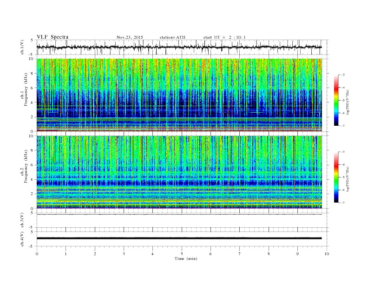
Task: Click the "3" tick on the time axis
Action: pyautogui.click(x=124, y=254)
